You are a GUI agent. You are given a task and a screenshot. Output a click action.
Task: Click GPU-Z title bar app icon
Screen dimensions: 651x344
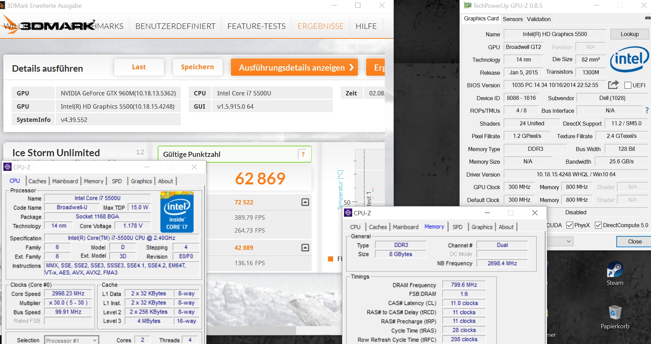point(468,5)
